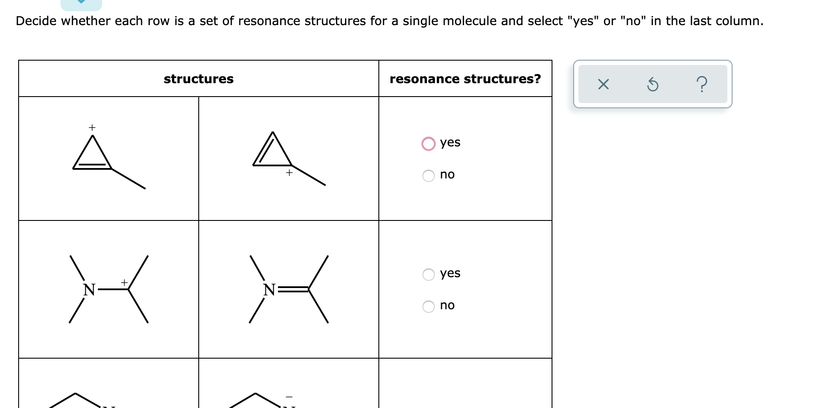Image resolution: width=820 pixels, height=408 pixels.
Task: Click the "yes" label in the first row
Action: [449, 142]
